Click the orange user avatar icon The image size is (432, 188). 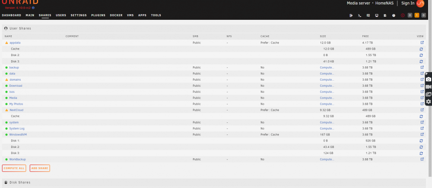[420, 3]
